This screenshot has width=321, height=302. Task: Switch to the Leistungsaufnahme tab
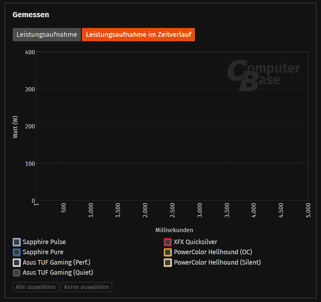click(x=47, y=35)
